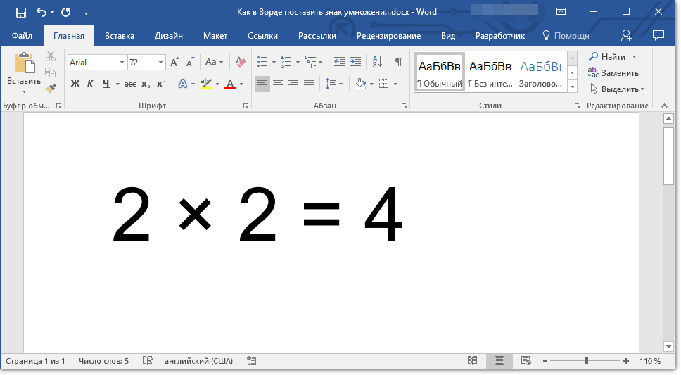Click the Decrease Indent icon

tap(339, 62)
